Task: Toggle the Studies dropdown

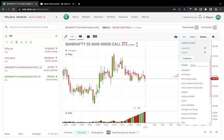Action: pyautogui.click(x=204, y=37)
